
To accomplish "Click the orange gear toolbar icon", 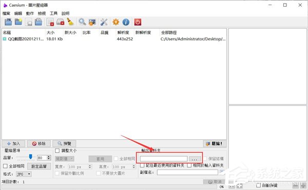I will (115, 22).
